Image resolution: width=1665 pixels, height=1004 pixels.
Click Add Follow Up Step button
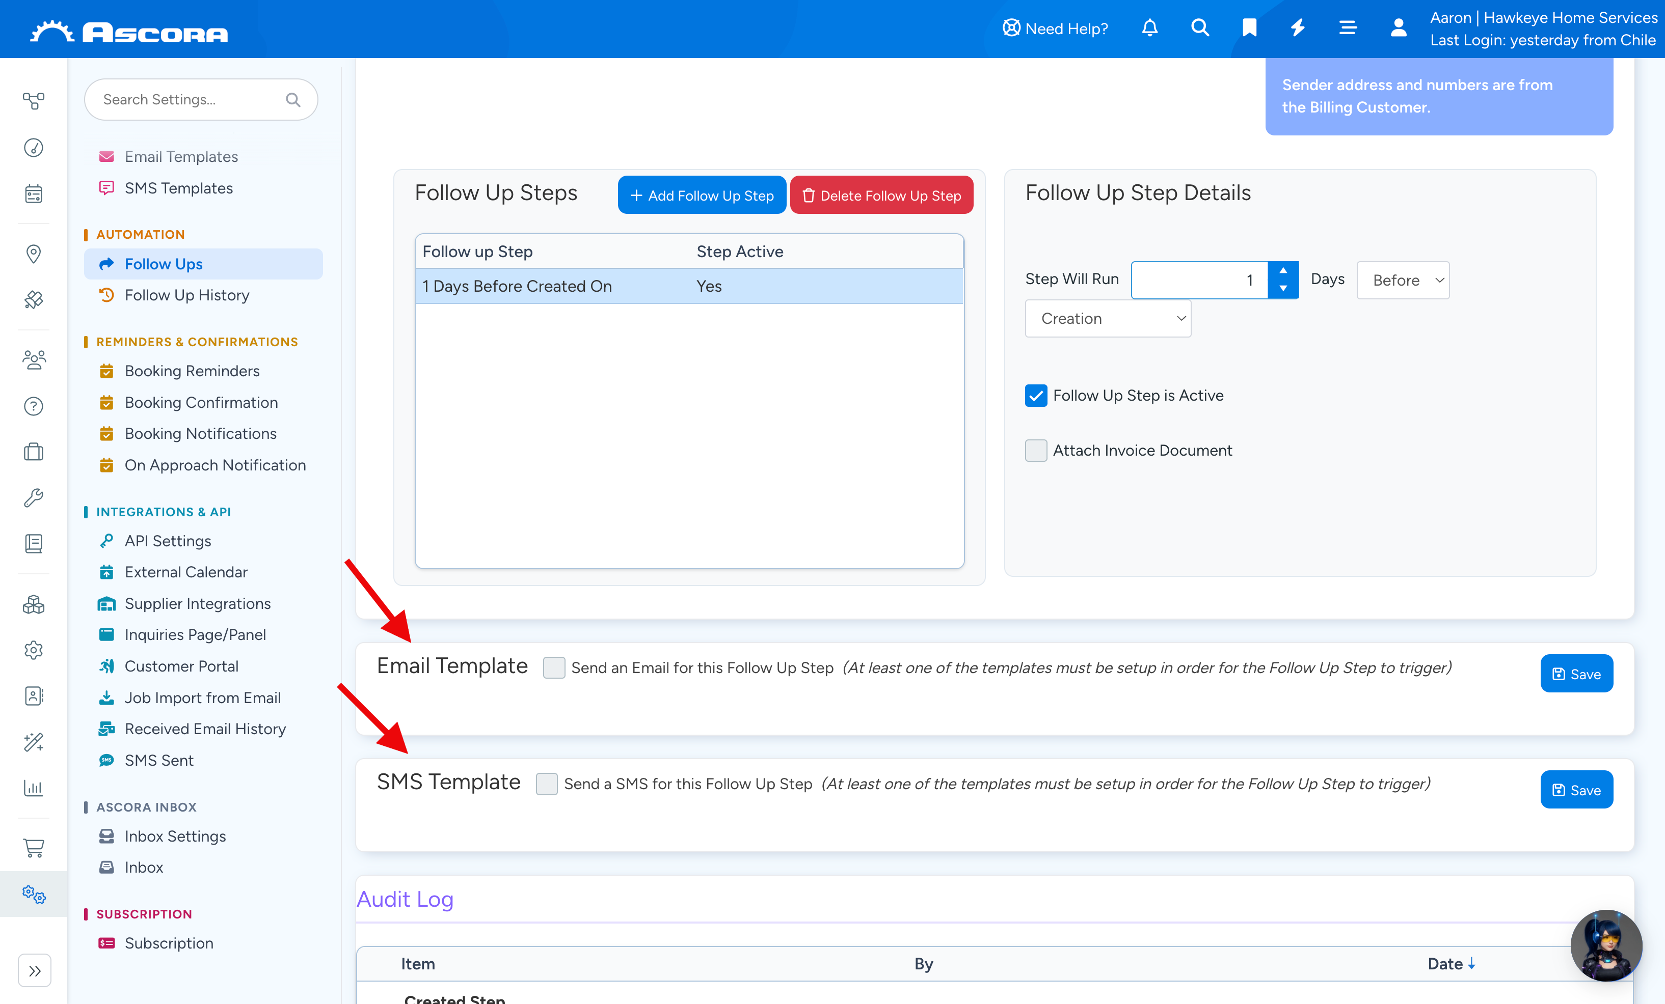click(702, 195)
